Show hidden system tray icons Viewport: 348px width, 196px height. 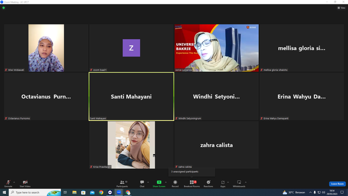coord(310,192)
